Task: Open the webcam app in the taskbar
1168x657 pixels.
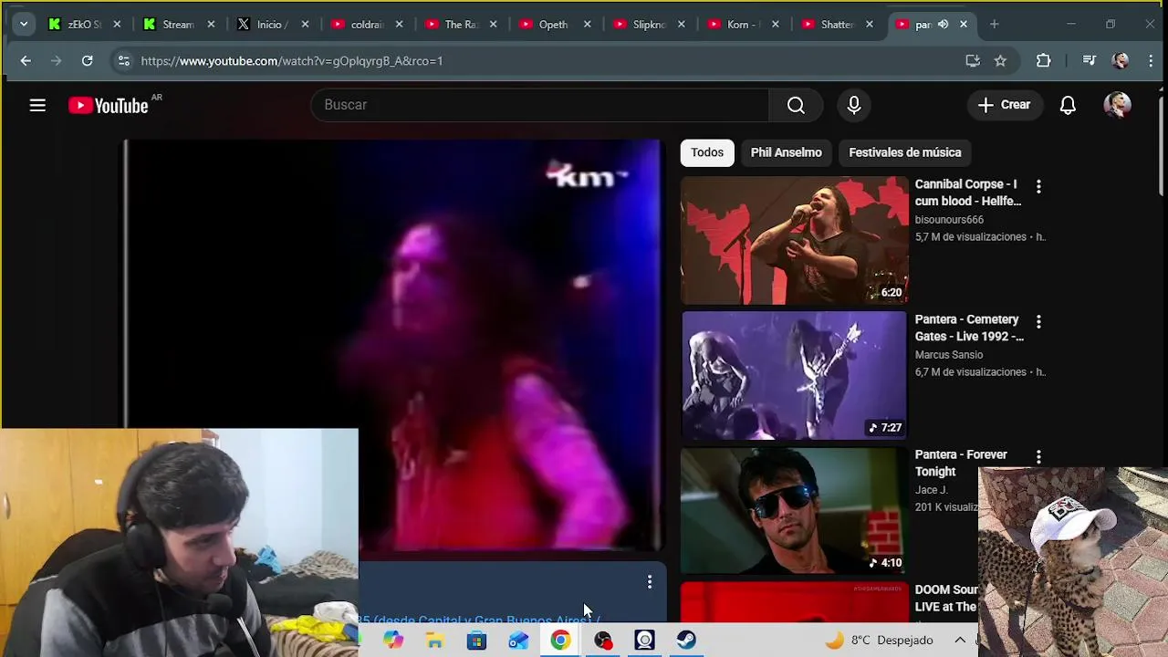Action: pyautogui.click(x=644, y=641)
